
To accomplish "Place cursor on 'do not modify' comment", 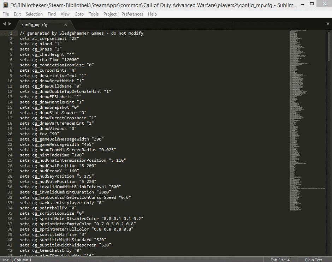I will (x=127, y=33).
